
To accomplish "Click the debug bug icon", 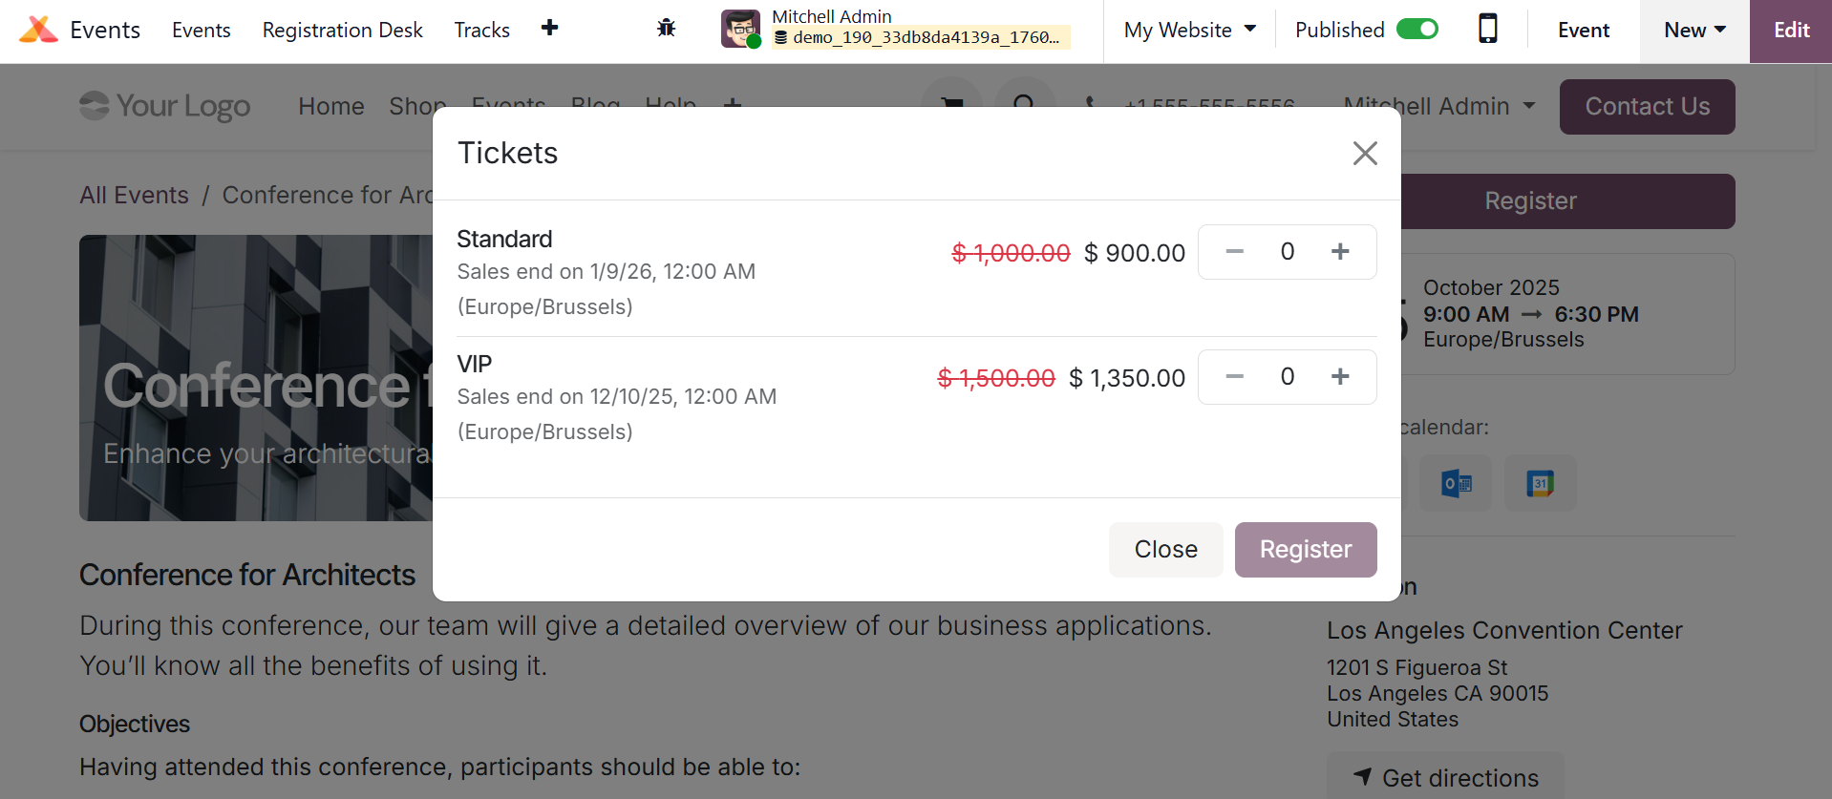I will click(666, 29).
